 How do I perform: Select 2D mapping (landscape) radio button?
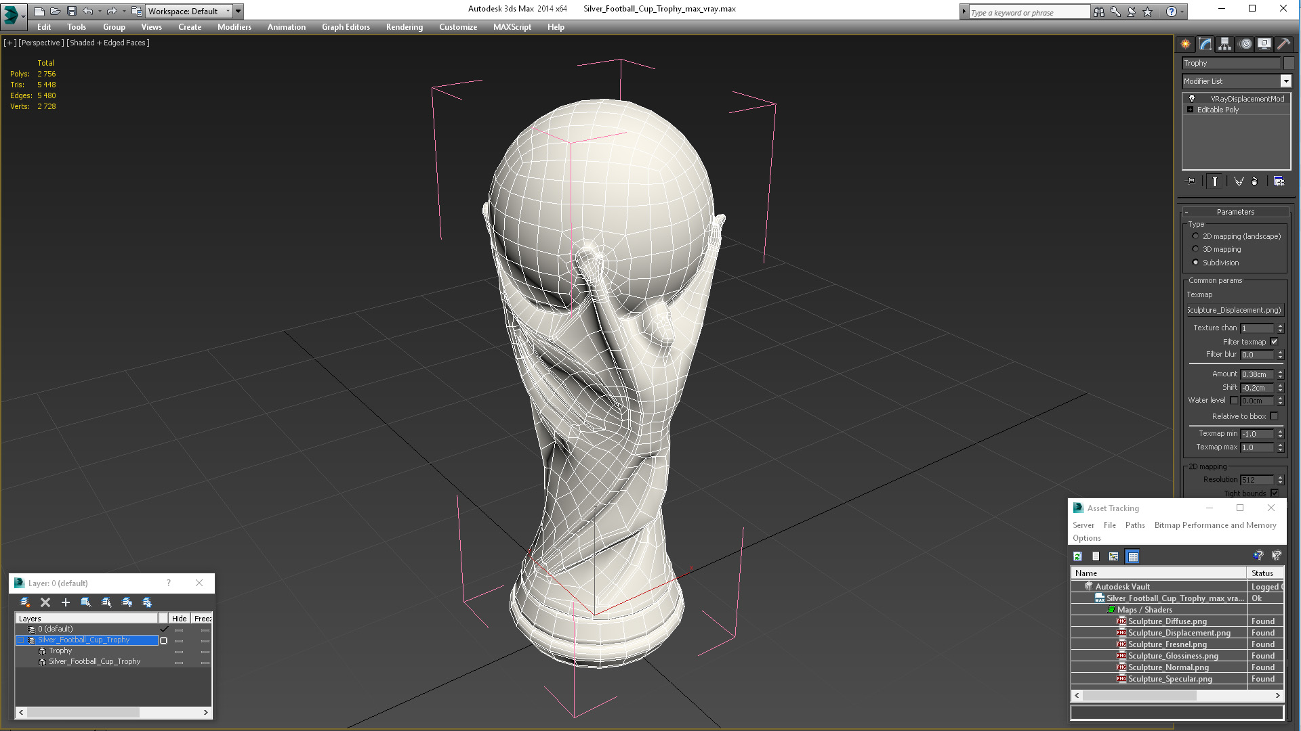(1195, 236)
